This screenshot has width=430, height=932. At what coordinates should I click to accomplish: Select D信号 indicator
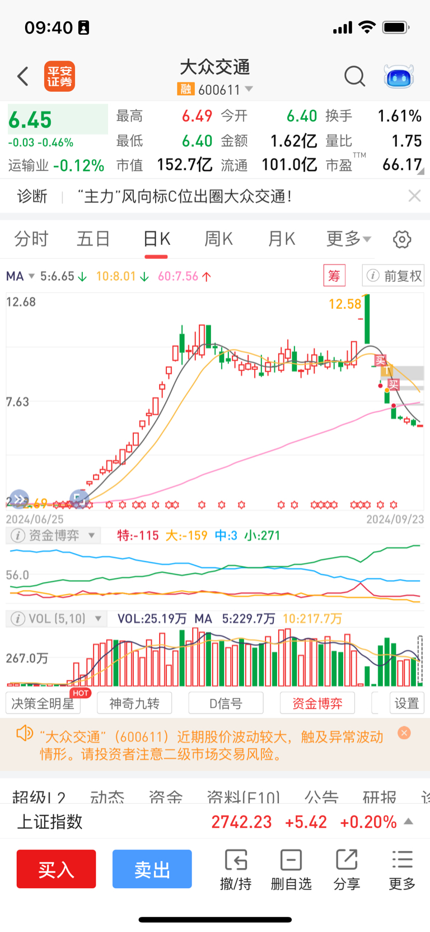click(x=226, y=703)
